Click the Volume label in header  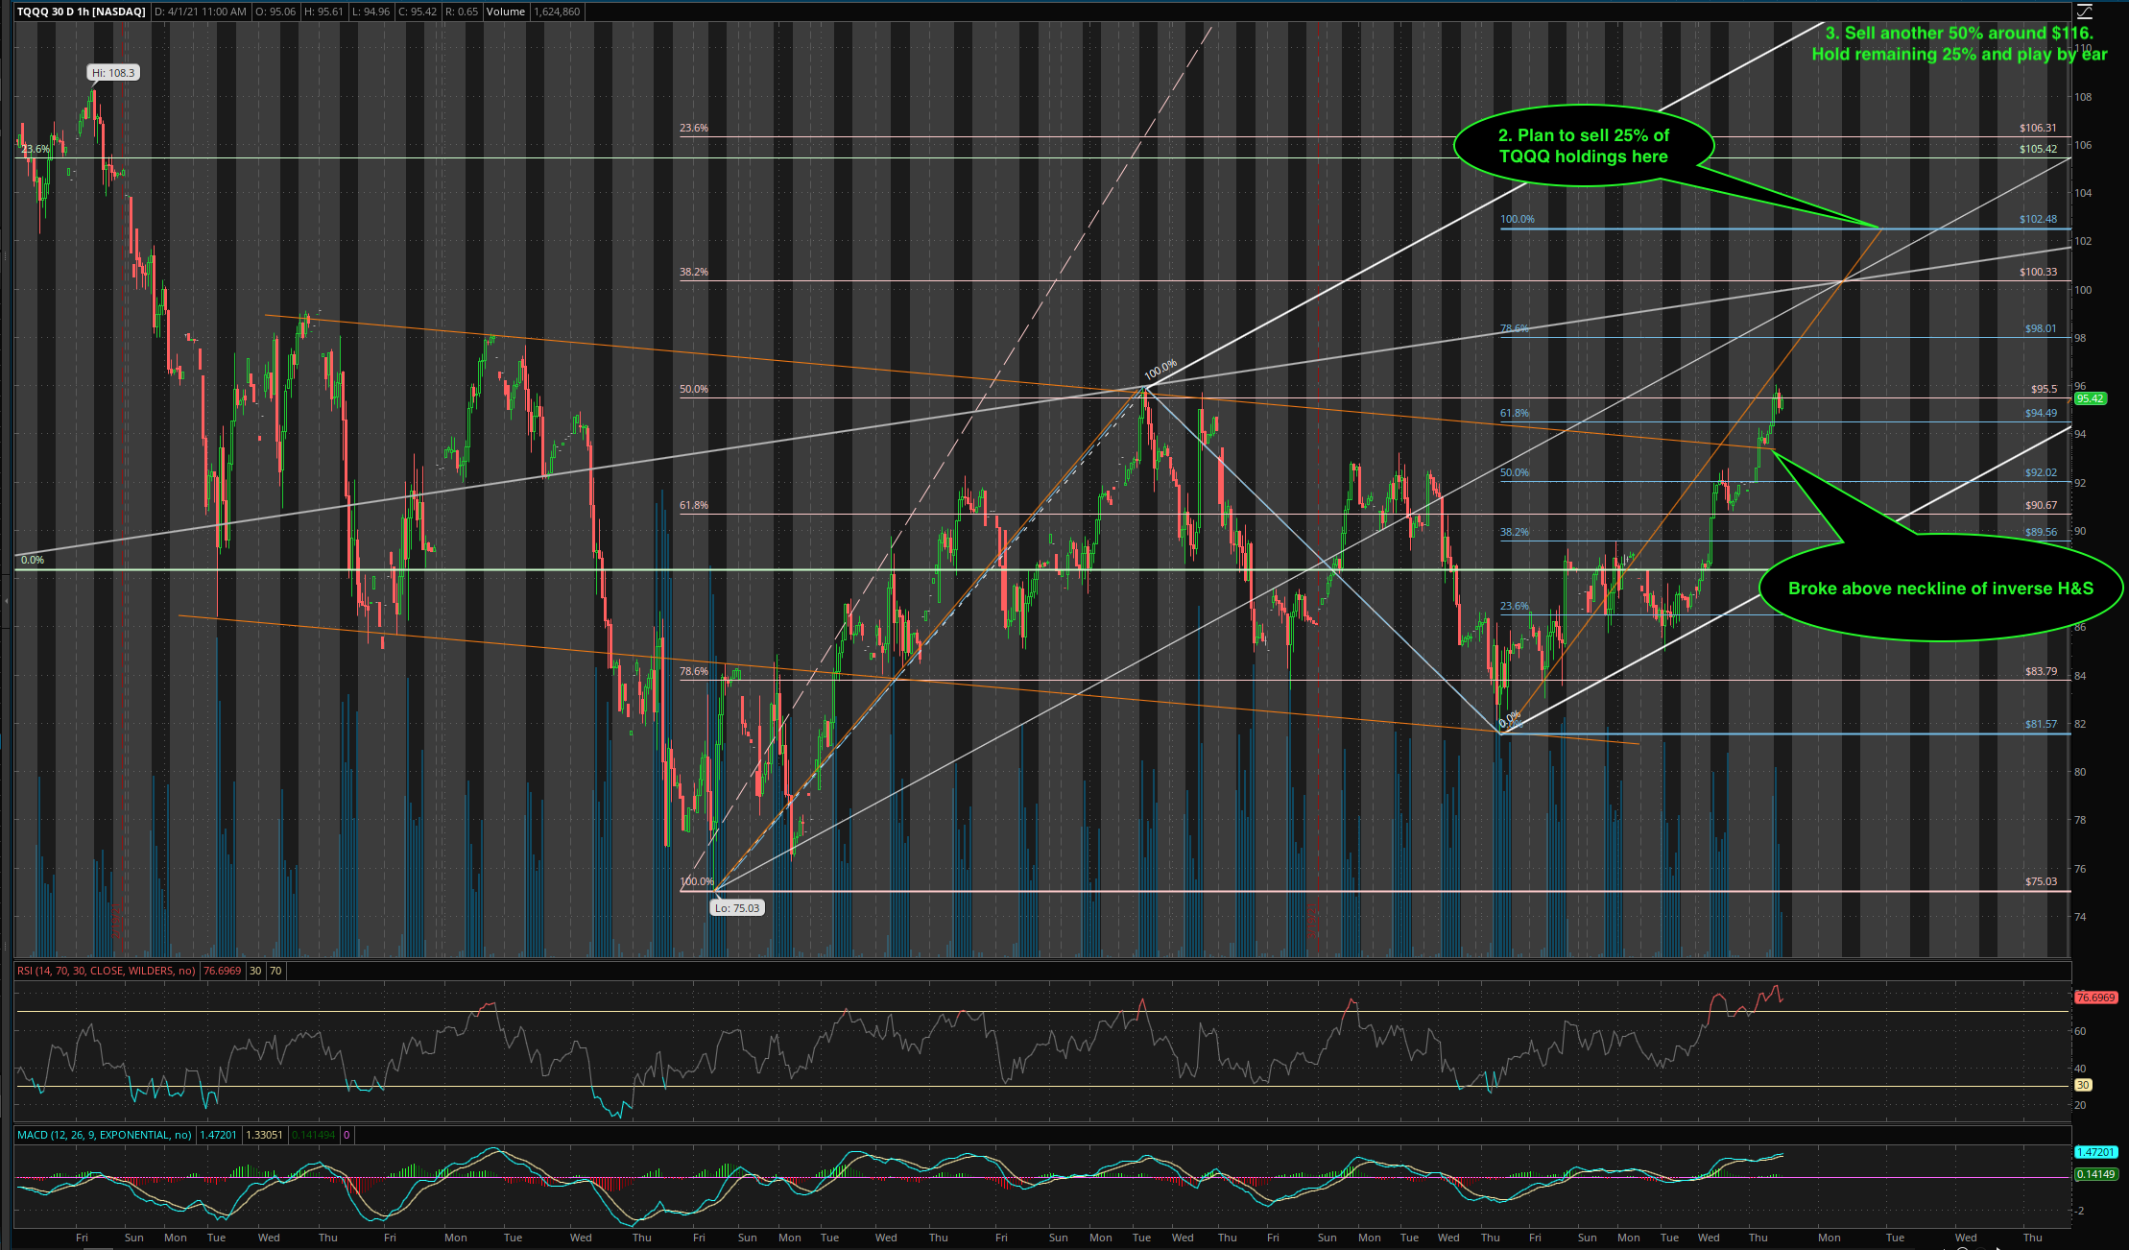505,12
